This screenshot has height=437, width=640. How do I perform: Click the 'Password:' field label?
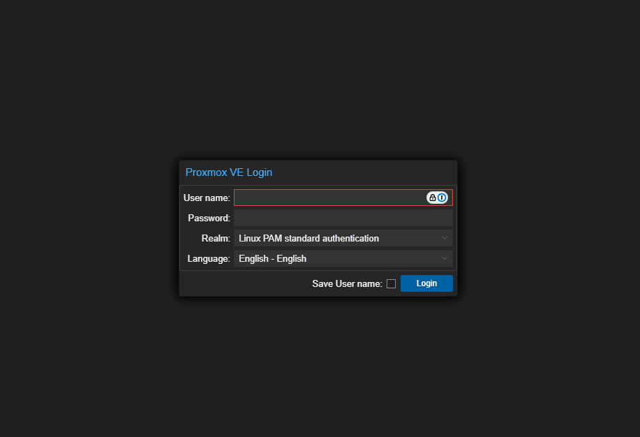(x=209, y=218)
